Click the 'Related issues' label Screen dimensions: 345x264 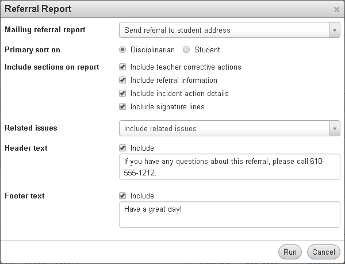(31, 128)
